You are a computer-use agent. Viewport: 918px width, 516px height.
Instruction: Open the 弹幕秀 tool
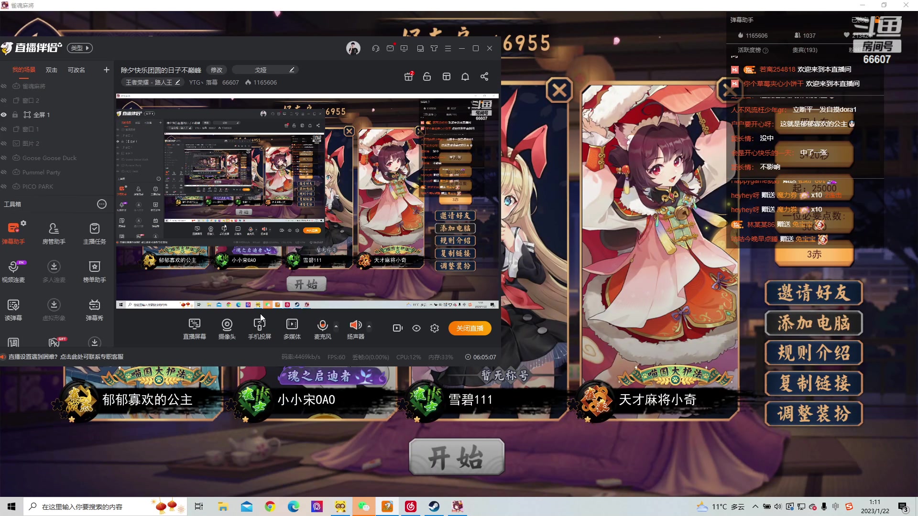tap(95, 310)
